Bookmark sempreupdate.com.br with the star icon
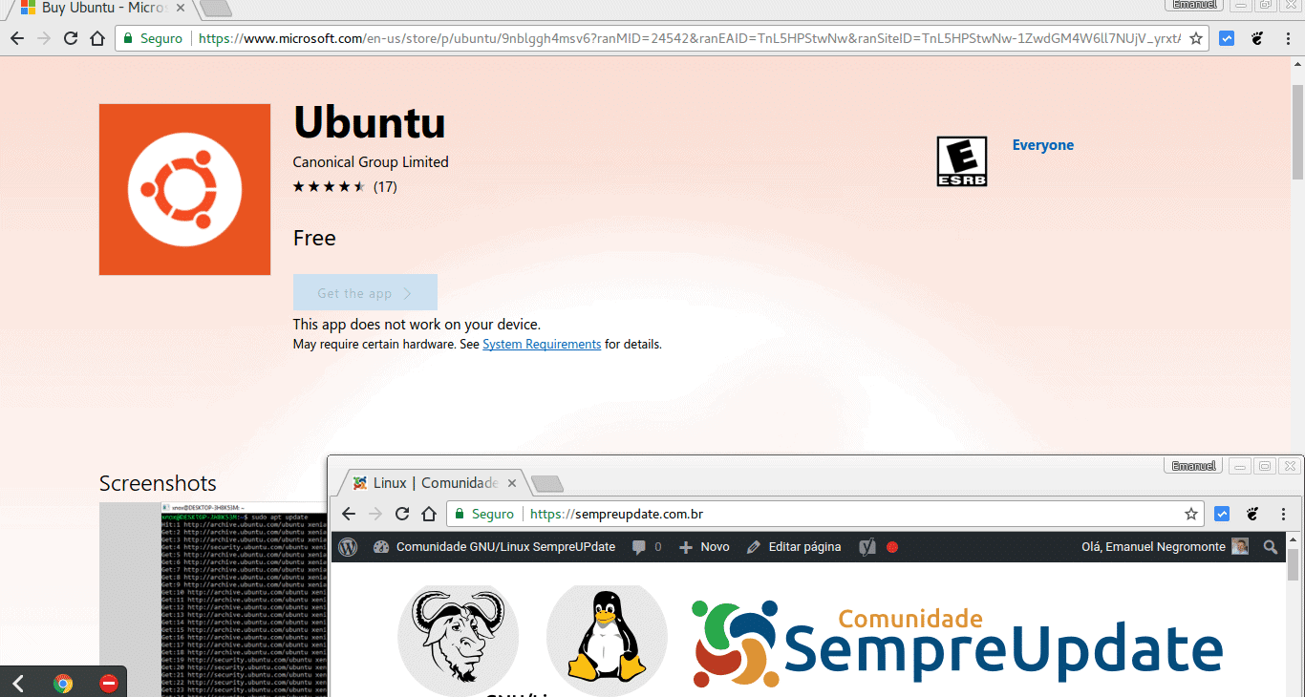The image size is (1305, 697). tap(1191, 514)
